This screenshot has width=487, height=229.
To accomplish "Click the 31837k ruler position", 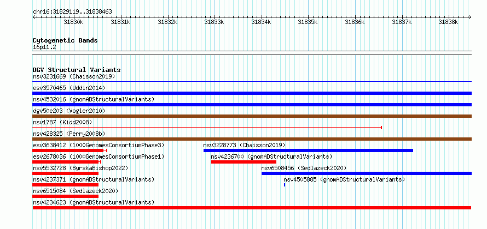I will click(402, 22).
